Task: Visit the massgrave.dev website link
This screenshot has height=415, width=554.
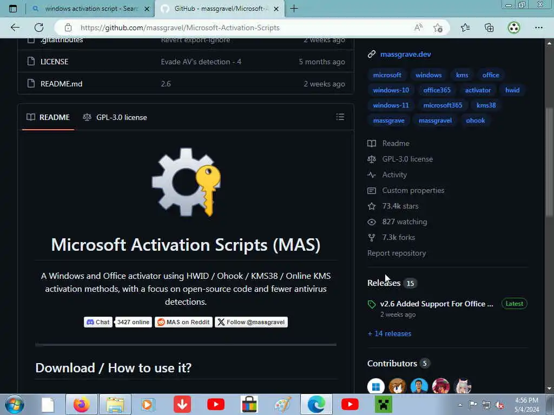Action: [405, 54]
